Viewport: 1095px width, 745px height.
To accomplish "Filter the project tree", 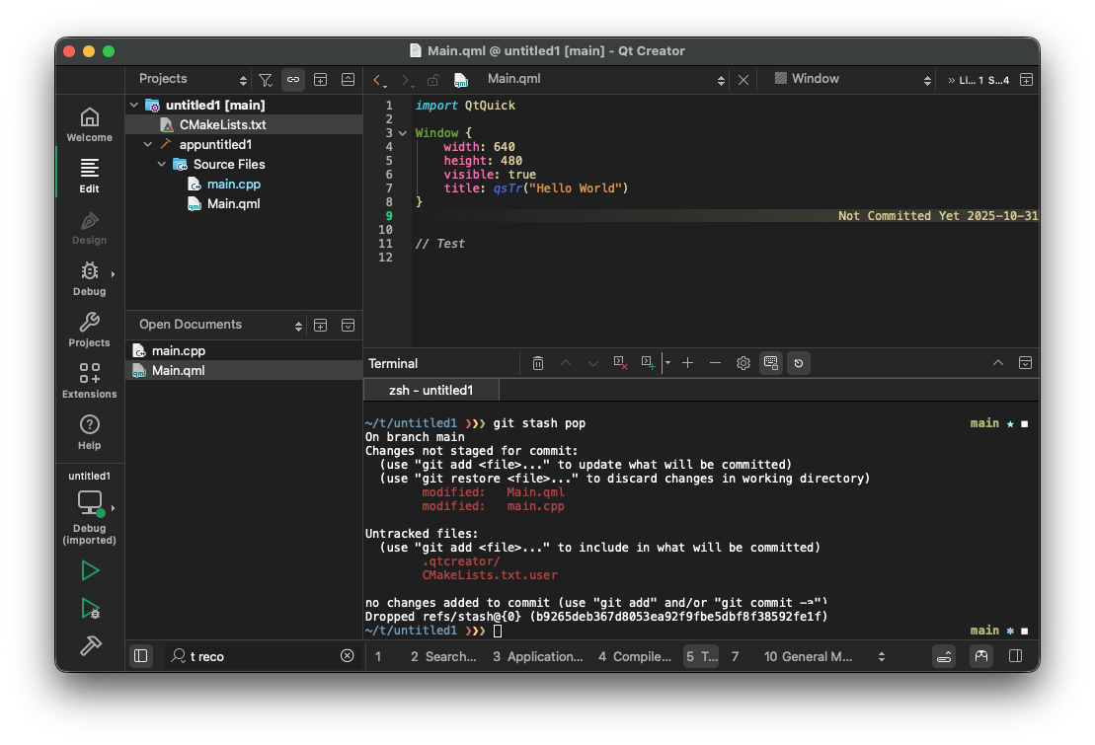I will 265,80.
